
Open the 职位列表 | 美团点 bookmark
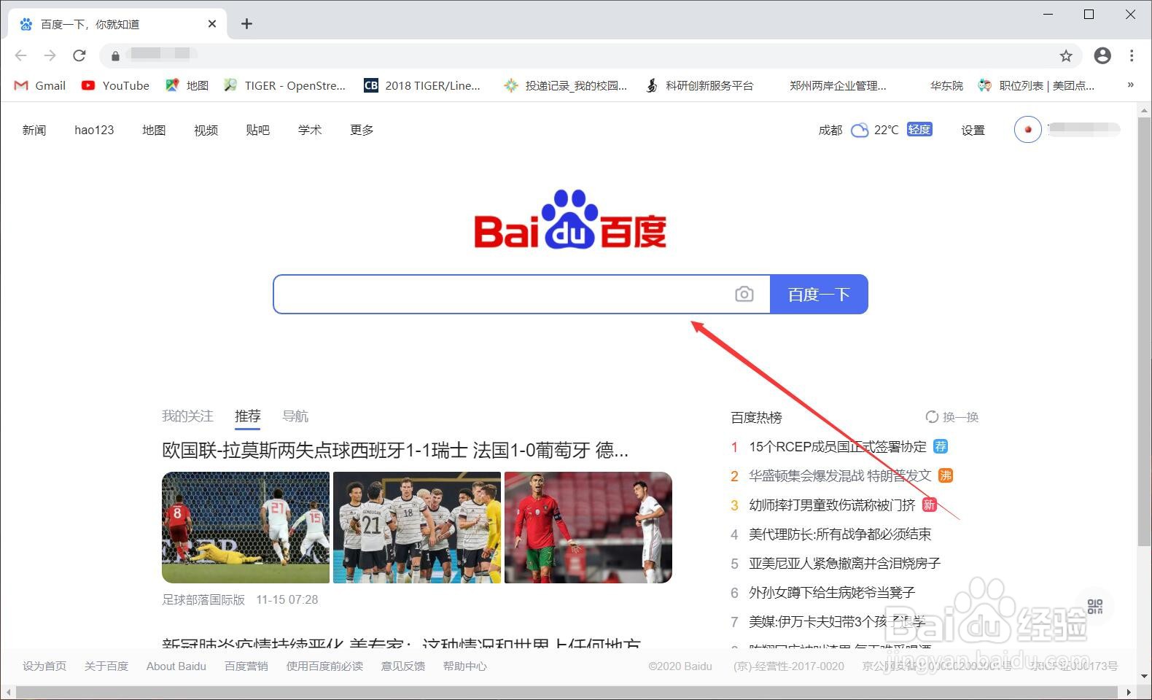click(x=1036, y=85)
